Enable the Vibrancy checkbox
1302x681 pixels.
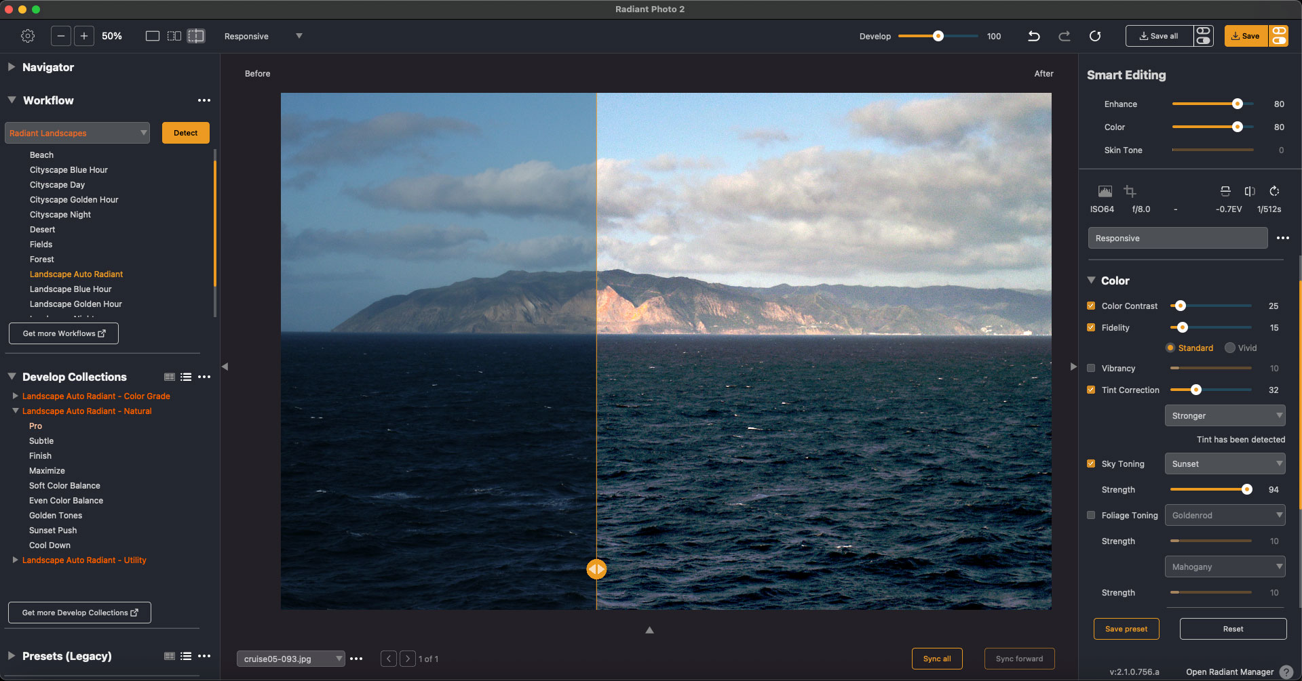[x=1091, y=368]
